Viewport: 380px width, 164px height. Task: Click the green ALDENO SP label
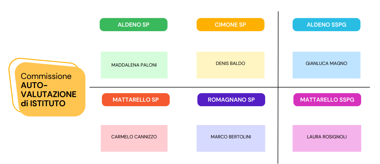(133, 25)
